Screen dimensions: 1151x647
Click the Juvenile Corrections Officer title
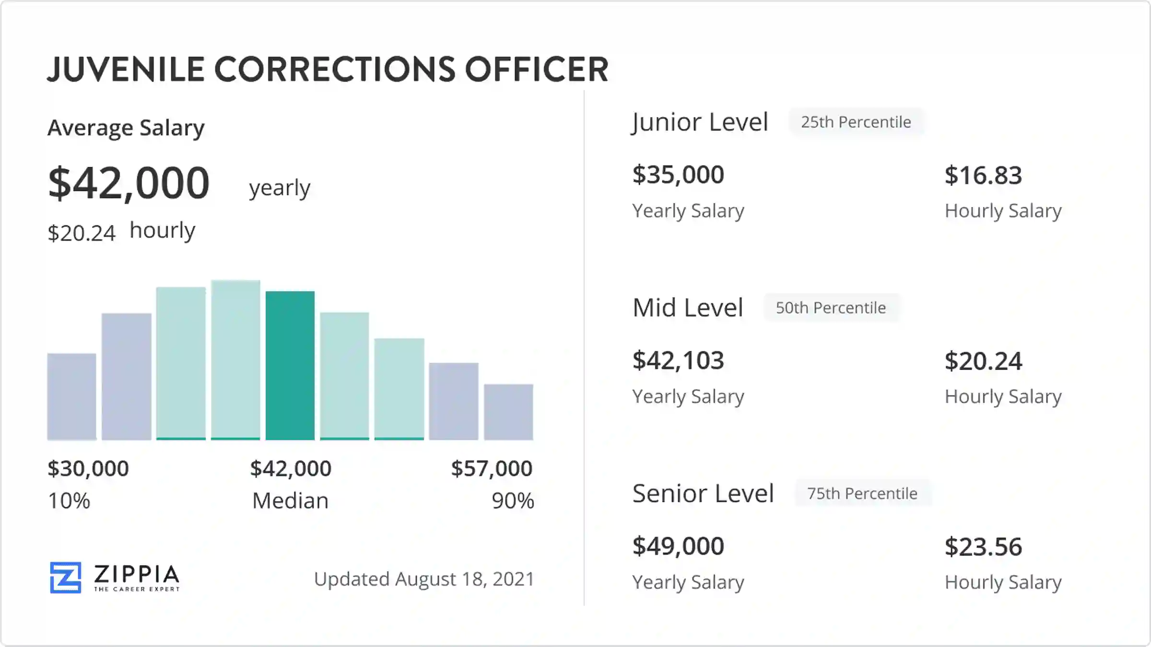328,70
